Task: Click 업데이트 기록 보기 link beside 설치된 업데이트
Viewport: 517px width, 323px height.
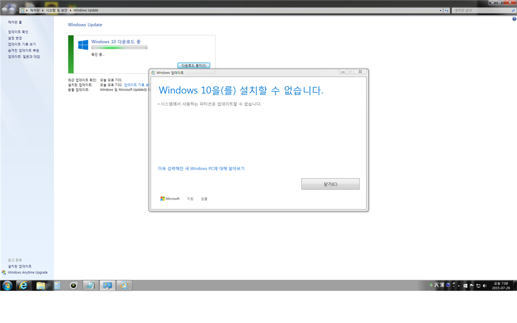Action: point(136,85)
